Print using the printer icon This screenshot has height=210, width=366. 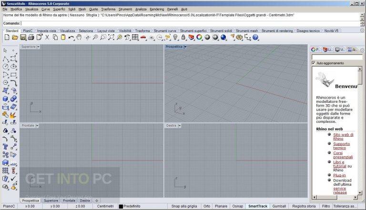(x=31, y=37)
